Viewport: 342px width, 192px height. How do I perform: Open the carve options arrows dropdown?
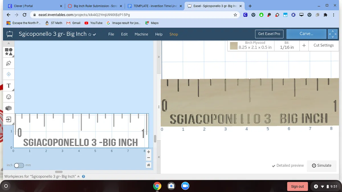click(333, 34)
